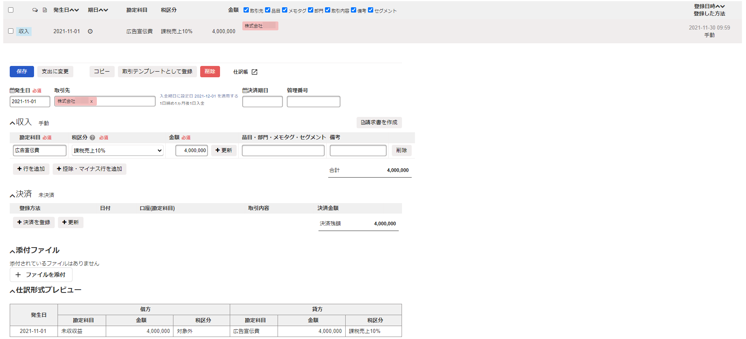Image resolution: width=746 pixels, height=339 pixels.
Task: Click the red 削除 button
Action: click(x=210, y=72)
